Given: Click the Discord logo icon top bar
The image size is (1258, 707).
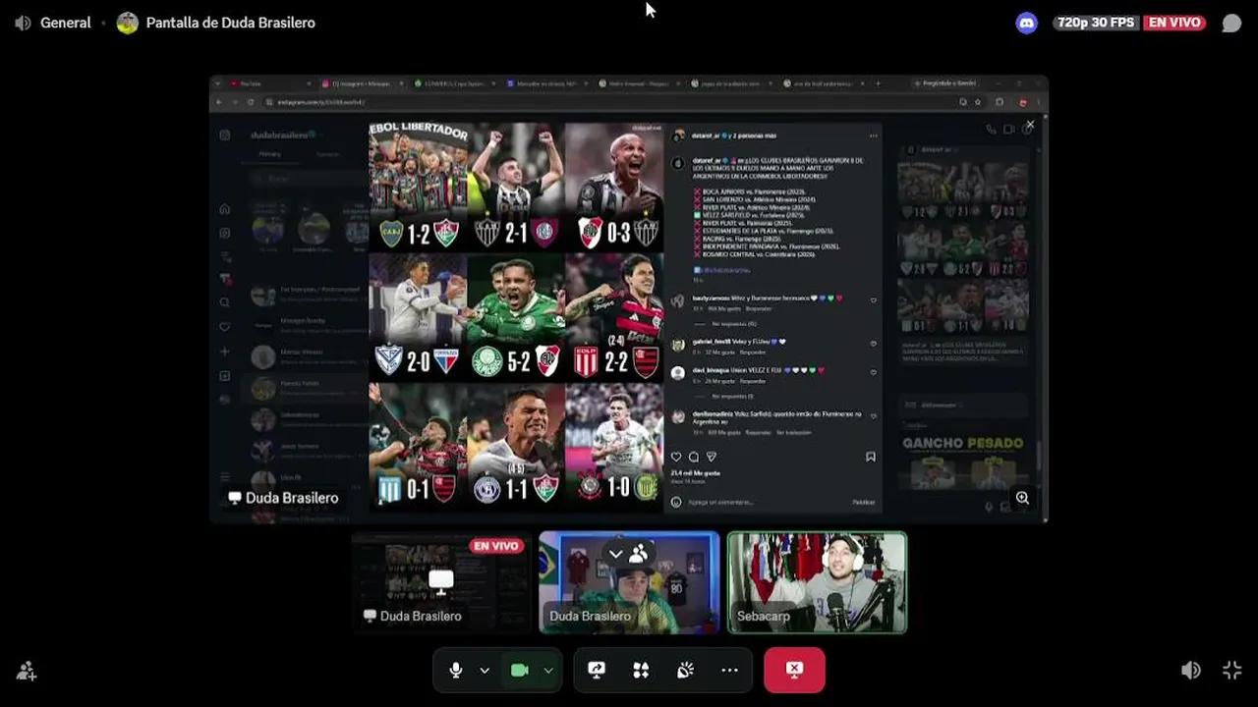Looking at the screenshot, I should pyautogui.click(x=1027, y=23).
